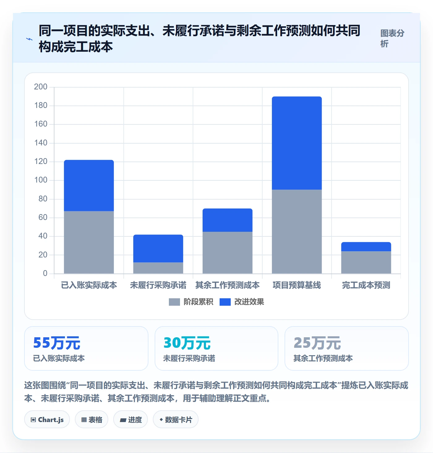This screenshot has height=453, width=433.
Task: Click gray segment of 项目预算基线 bar
Action: [x=297, y=231]
